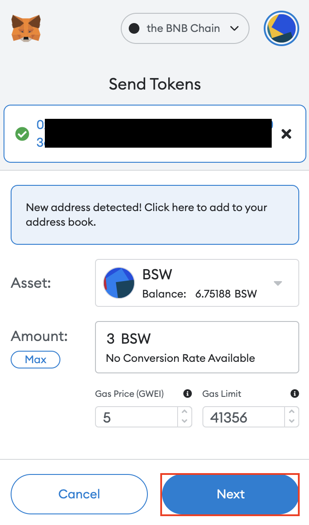Click the MetaMask fox logo
The image size is (309, 525).
click(x=26, y=28)
